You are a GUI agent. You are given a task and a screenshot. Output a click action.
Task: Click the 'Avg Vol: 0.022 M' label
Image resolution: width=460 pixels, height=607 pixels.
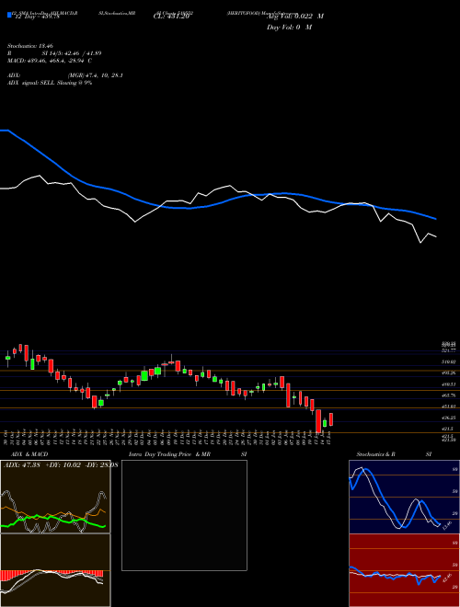[294, 17]
